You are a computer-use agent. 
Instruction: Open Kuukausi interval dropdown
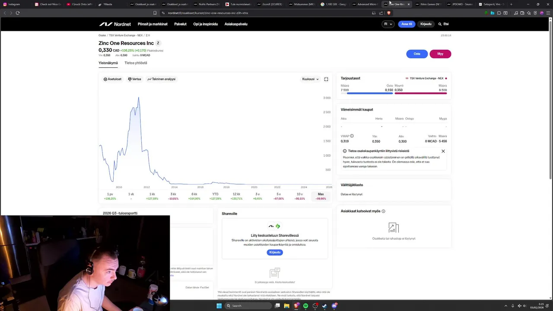click(311, 79)
